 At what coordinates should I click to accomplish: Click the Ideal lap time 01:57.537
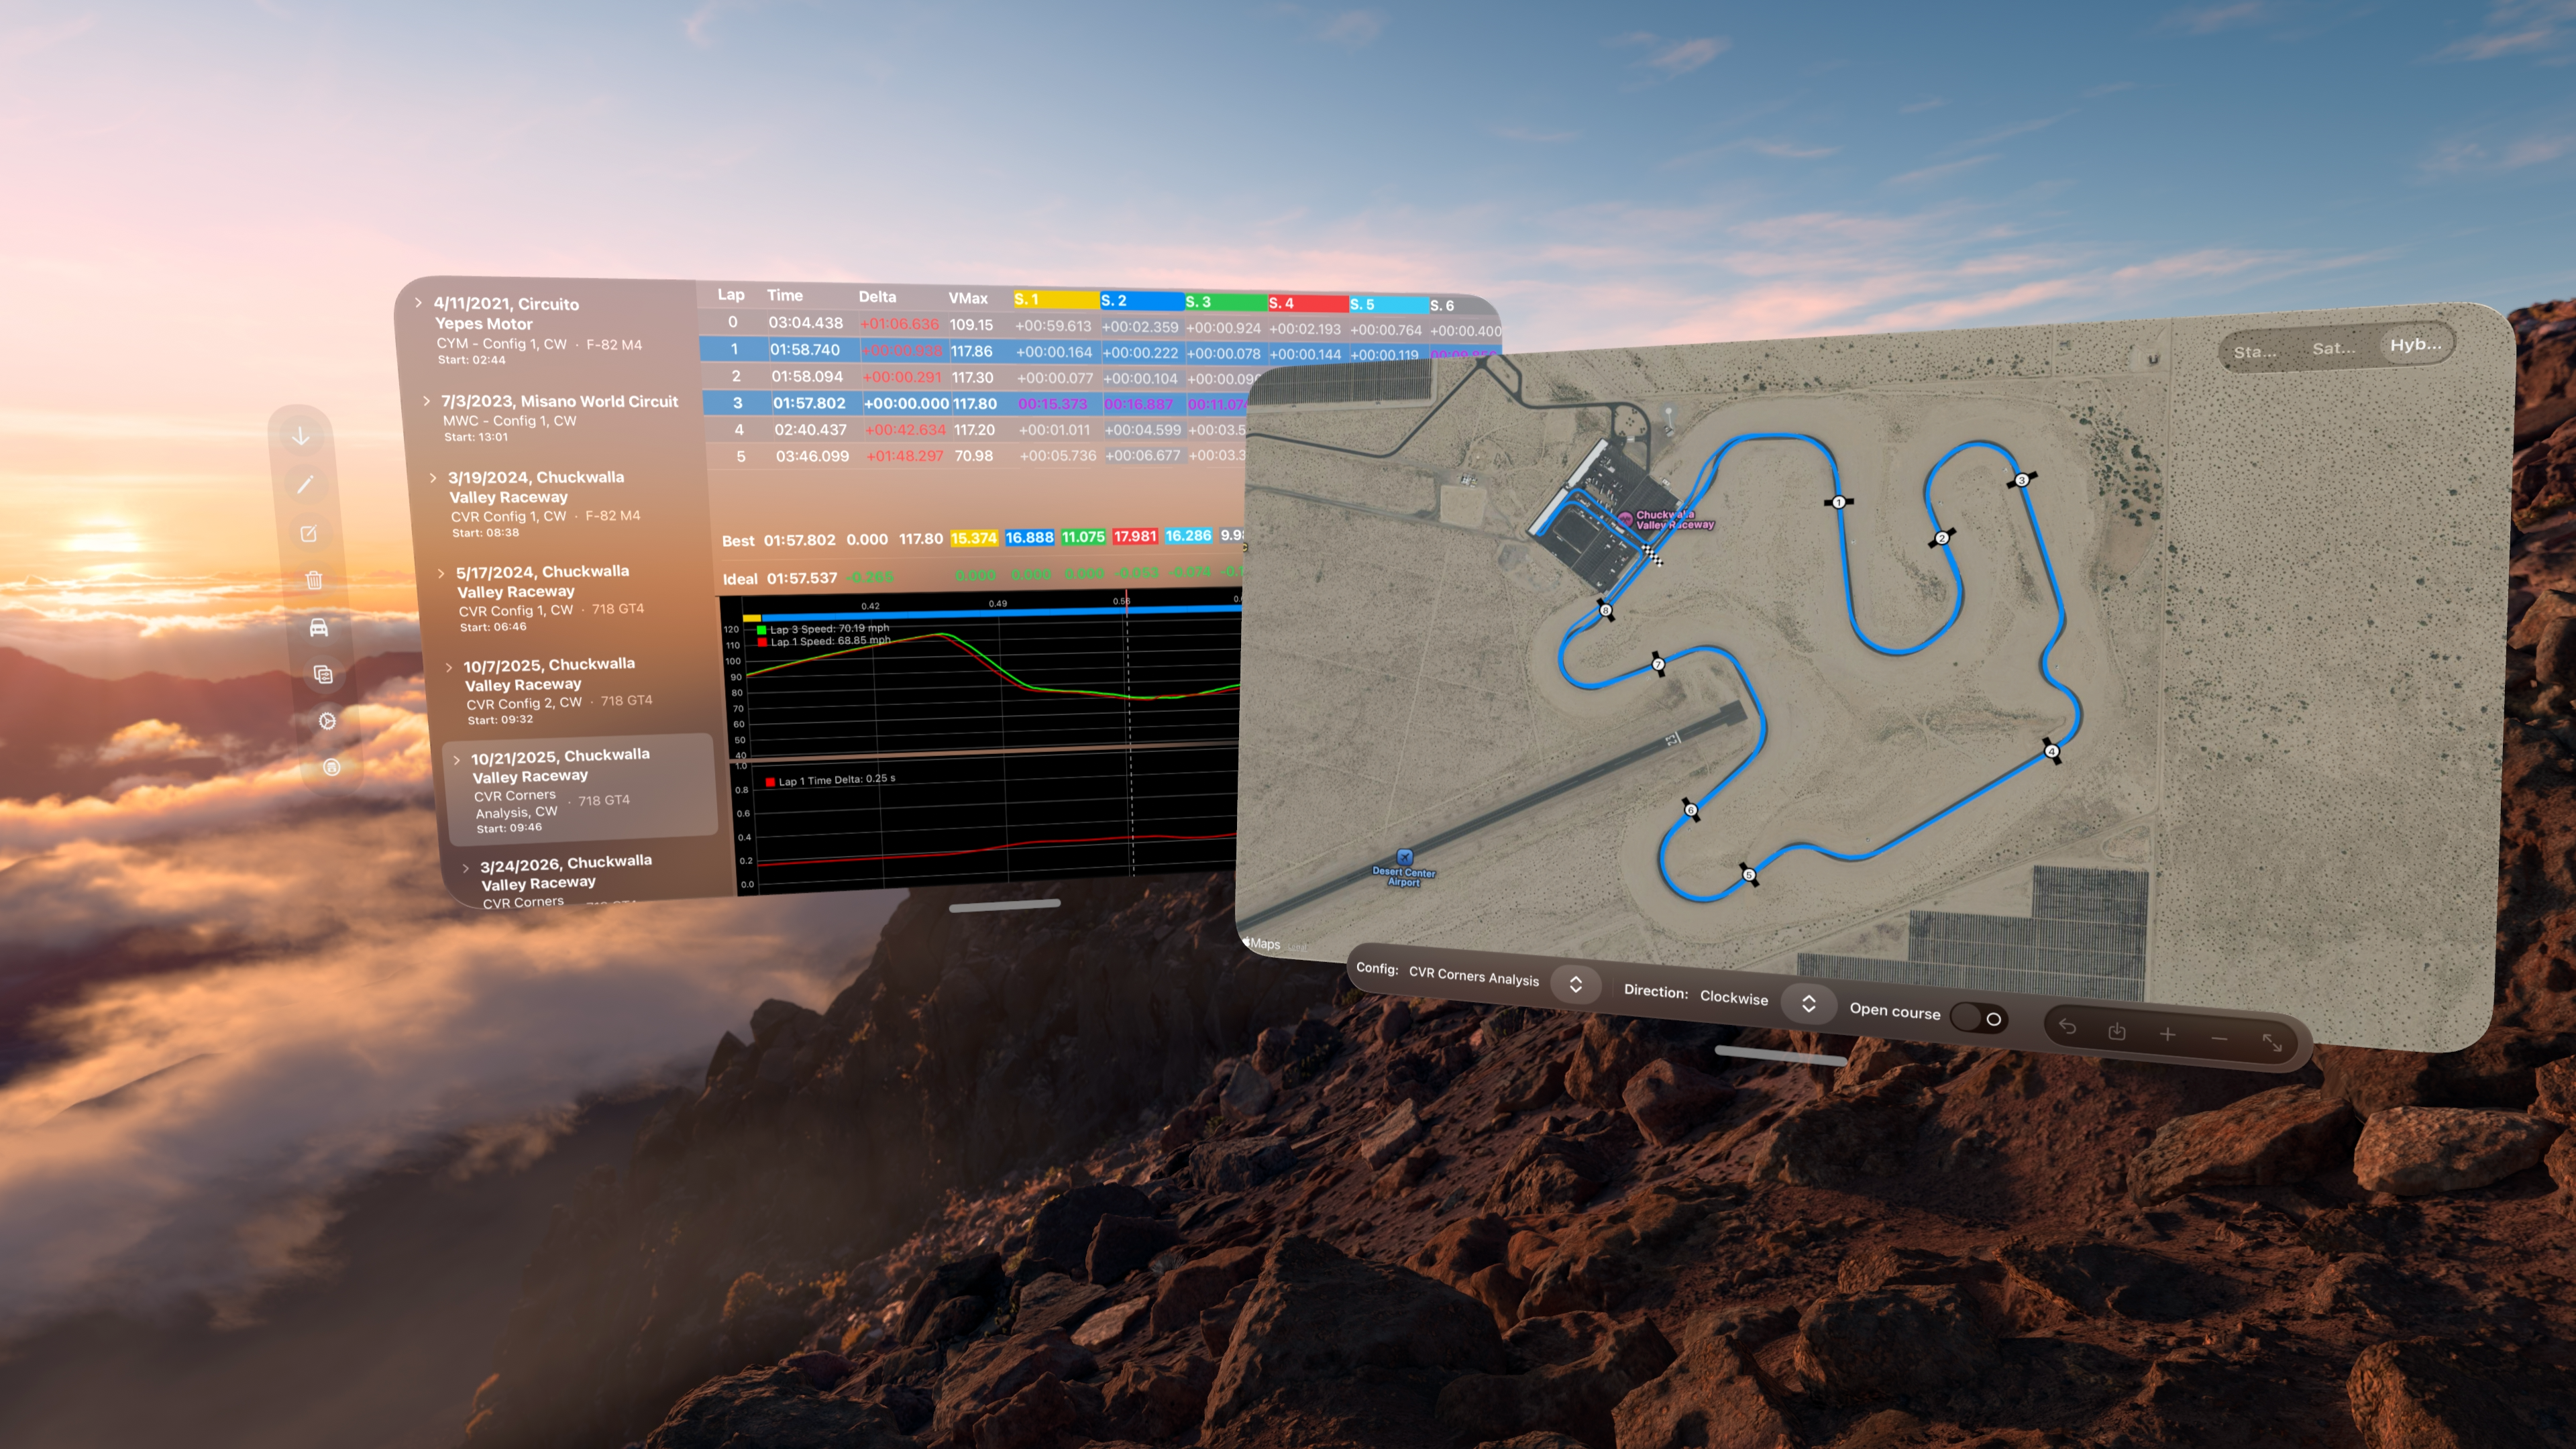802,578
